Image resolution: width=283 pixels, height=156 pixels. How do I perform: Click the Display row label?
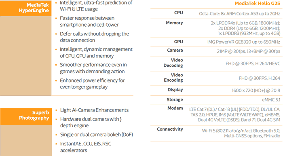tap(175, 90)
